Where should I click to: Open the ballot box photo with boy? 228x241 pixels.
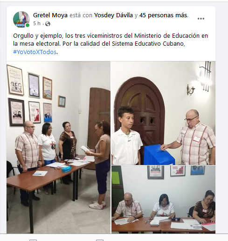click(163, 113)
